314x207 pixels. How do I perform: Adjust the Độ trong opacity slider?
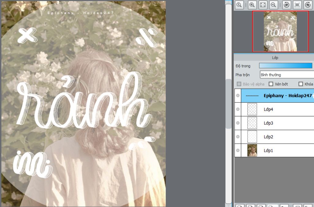285,66
